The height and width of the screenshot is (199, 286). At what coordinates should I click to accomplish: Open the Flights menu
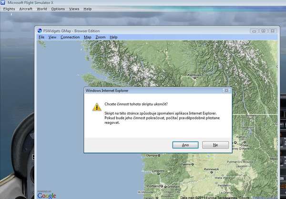[9, 9]
